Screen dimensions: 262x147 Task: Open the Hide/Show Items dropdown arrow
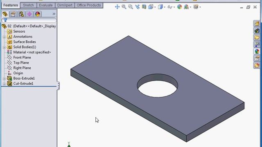coord(174,7)
